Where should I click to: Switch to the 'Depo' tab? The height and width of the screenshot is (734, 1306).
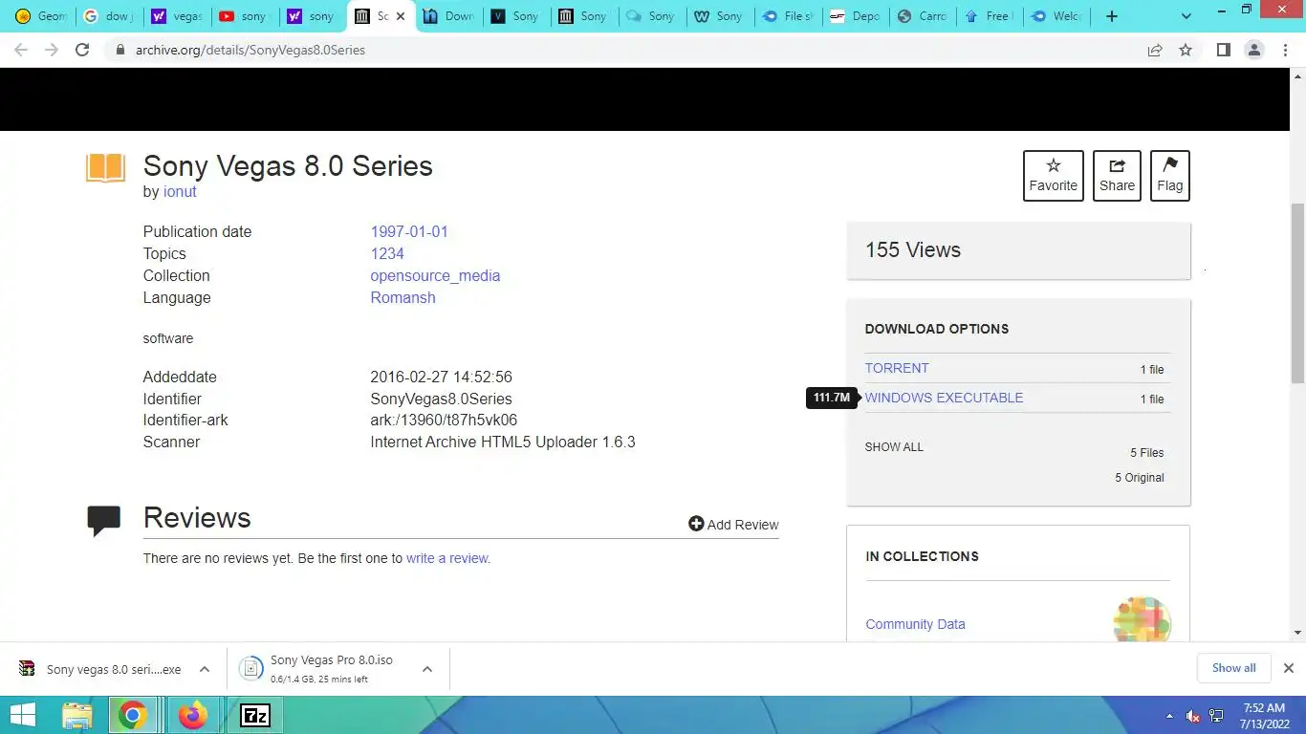[856, 16]
